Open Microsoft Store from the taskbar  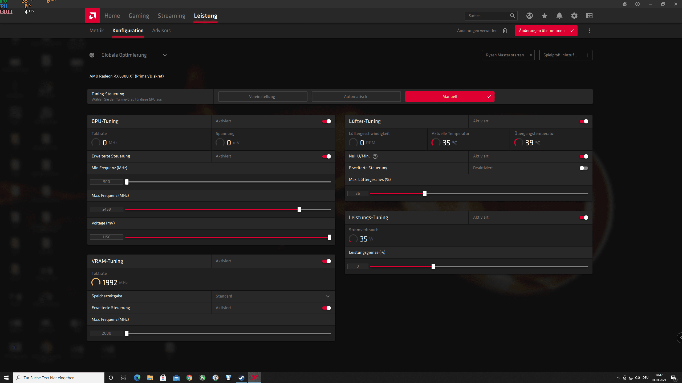click(163, 378)
